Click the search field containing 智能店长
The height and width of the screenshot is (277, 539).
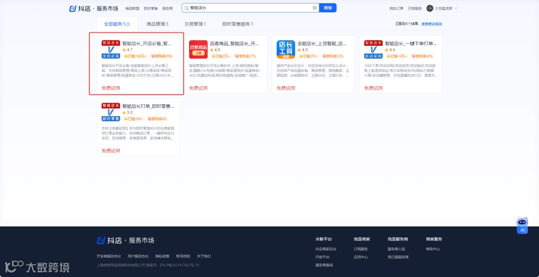coord(250,8)
